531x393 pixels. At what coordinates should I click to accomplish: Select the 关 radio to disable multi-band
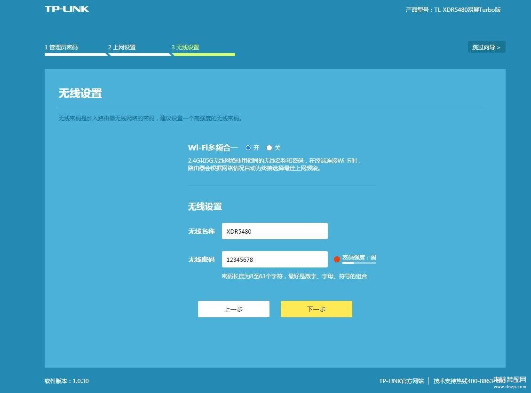[269, 148]
